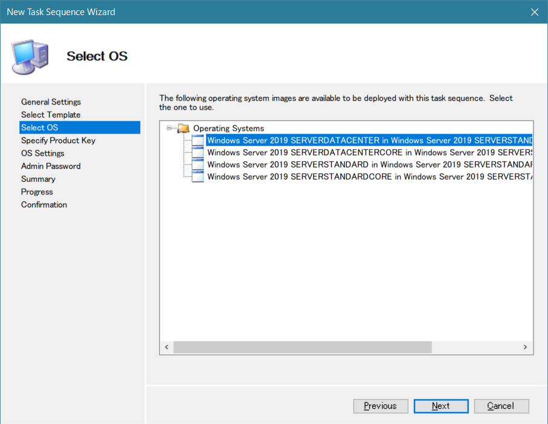548x424 pixels.
Task: Go to the Summary step
Action: [38, 179]
